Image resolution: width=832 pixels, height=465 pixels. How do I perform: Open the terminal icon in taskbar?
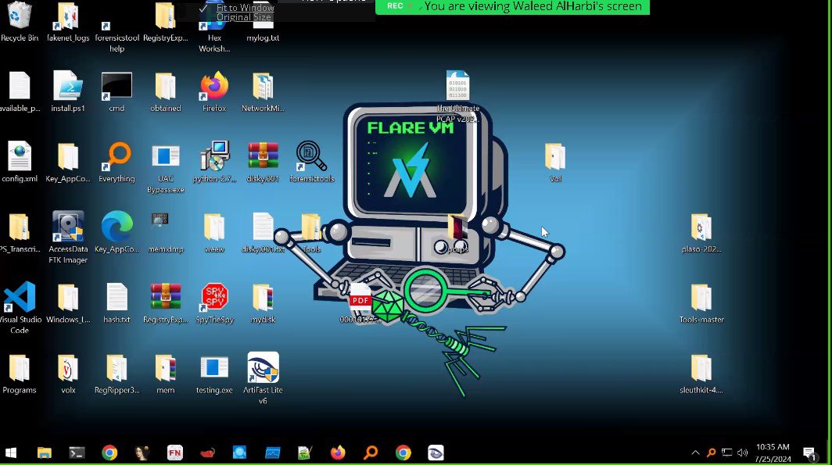pyautogui.click(x=77, y=452)
